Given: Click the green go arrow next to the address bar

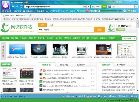Looking at the screenshot, I should pyautogui.click(x=88, y=7).
